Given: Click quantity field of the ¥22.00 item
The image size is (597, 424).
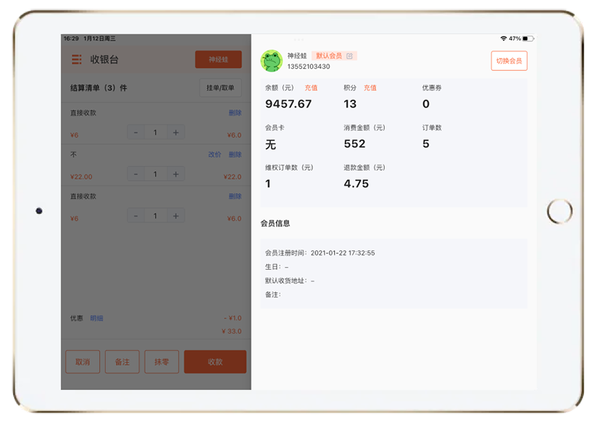Looking at the screenshot, I should coord(155,174).
